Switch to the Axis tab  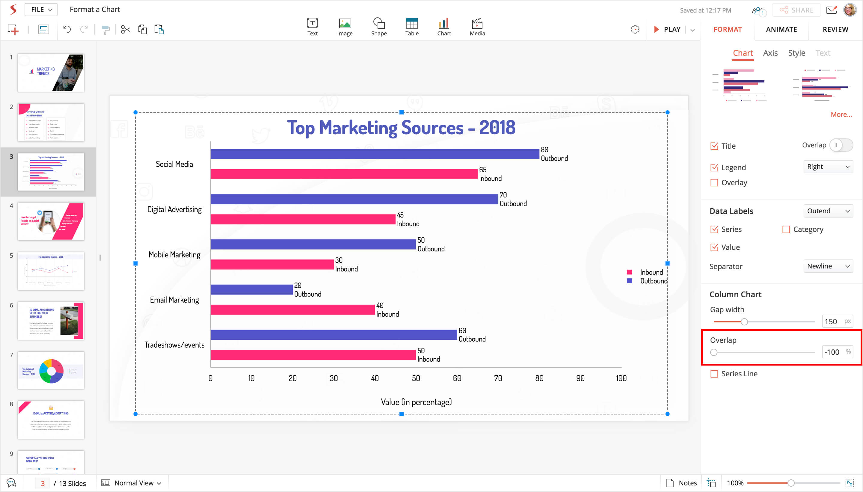pos(770,53)
